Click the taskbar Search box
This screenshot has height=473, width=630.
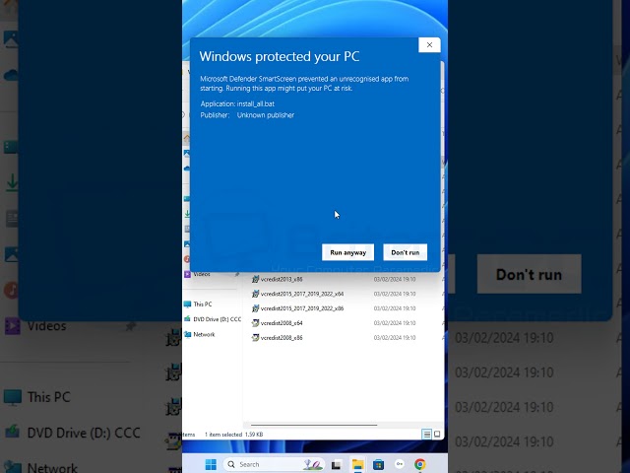(274, 464)
